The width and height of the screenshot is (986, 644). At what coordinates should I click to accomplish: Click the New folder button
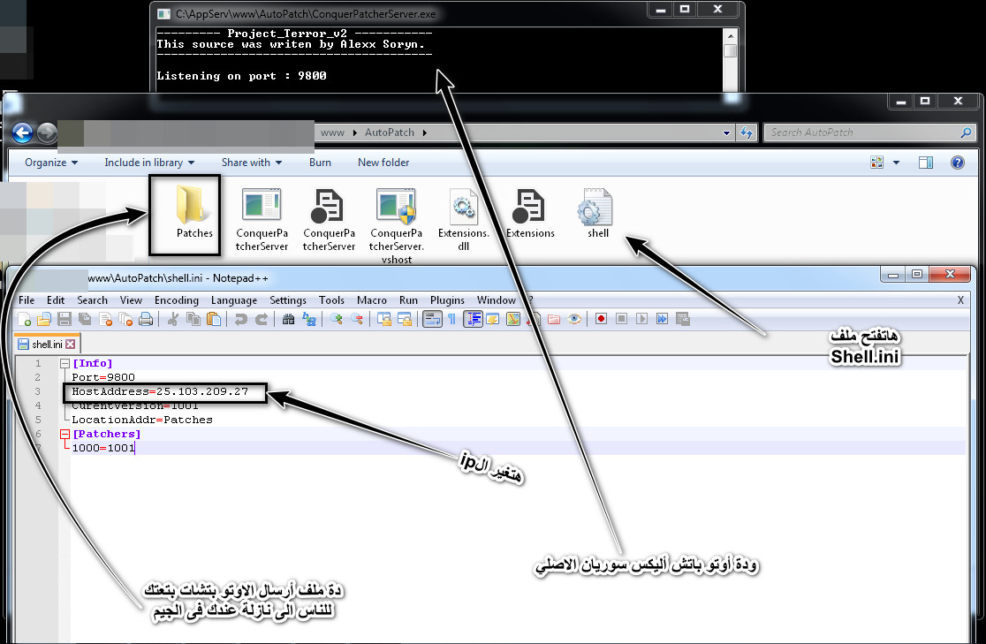coord(383,163)
